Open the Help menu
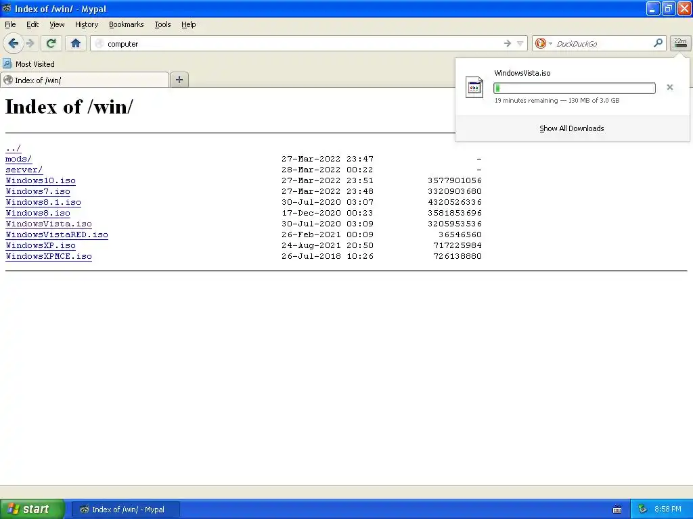Viewport: 693px width, 519px height. point(188,24)
